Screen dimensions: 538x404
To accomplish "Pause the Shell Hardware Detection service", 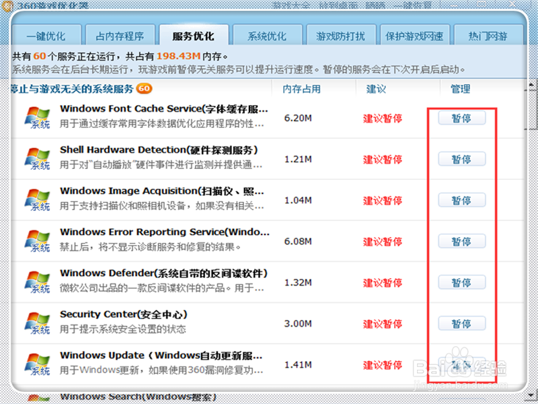I will pyautogui.click(x=461, y=159).
